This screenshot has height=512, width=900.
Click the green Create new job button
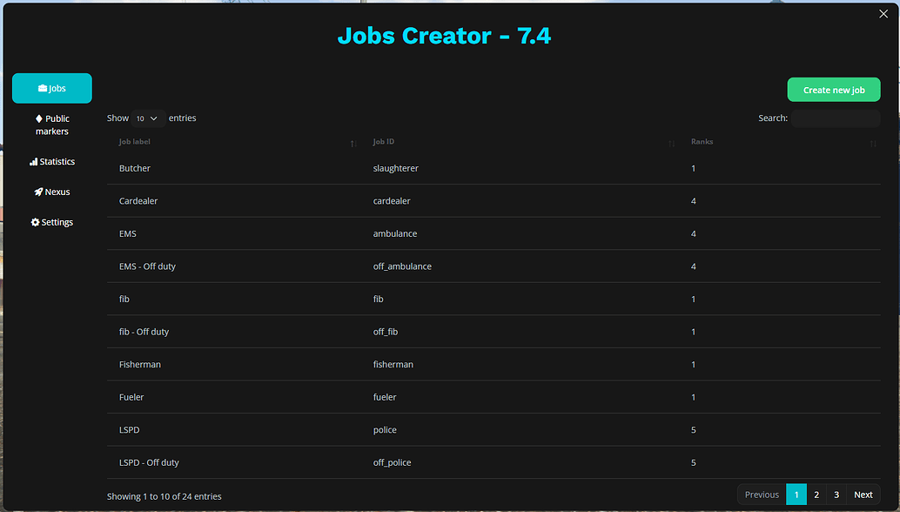[833, 89]
